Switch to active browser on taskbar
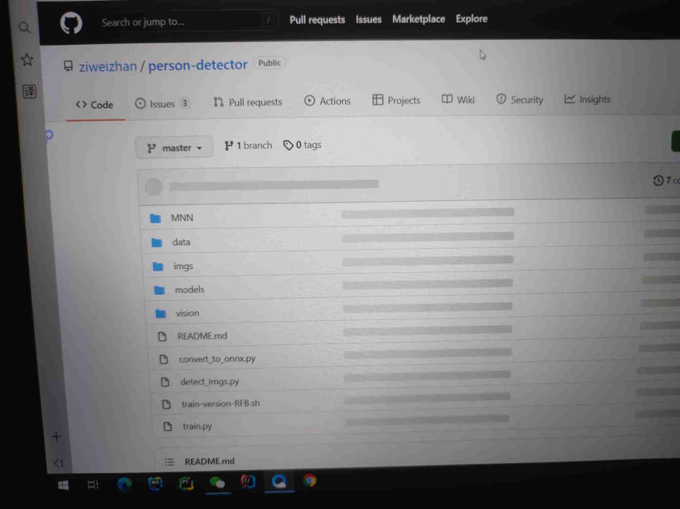This screenshot has height=509, width=680. (279, 481)
